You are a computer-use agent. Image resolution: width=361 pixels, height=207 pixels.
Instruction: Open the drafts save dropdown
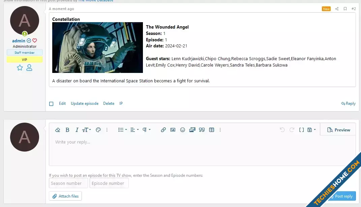coord(311,130)
